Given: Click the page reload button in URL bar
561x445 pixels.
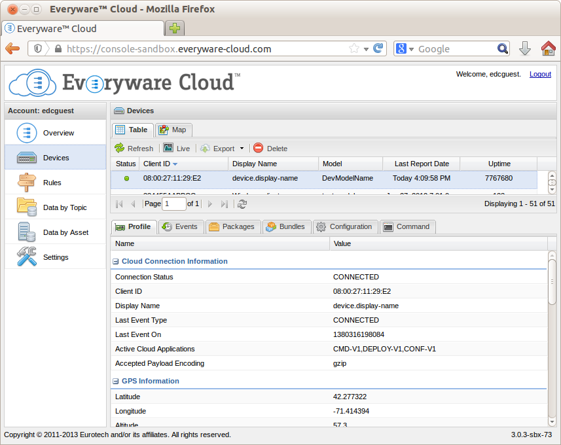Looking at the screenshot, I should pos(378,48).
